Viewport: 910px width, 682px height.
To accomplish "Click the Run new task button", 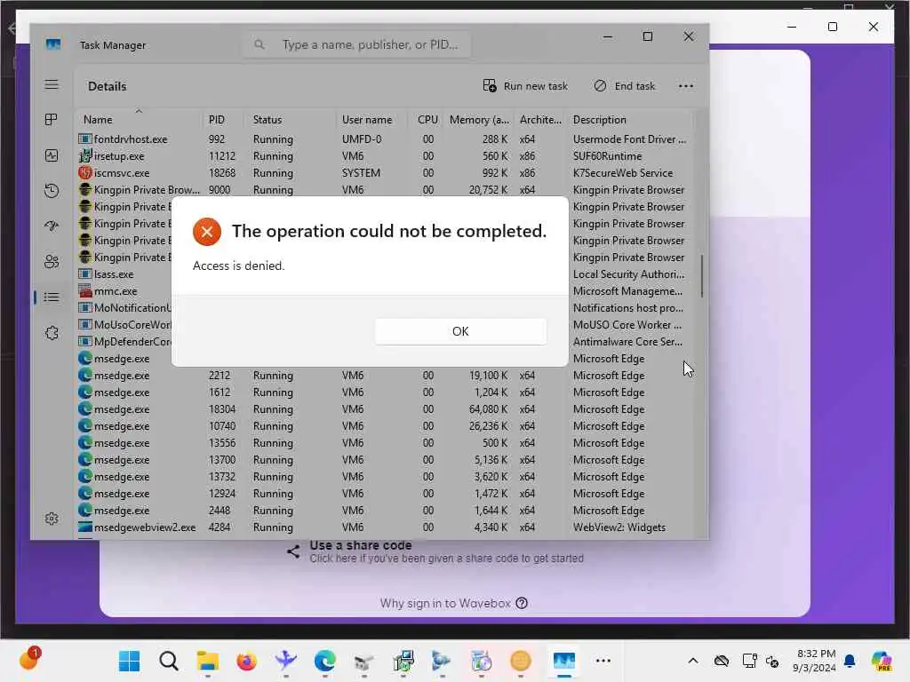I will coord(526,86).
